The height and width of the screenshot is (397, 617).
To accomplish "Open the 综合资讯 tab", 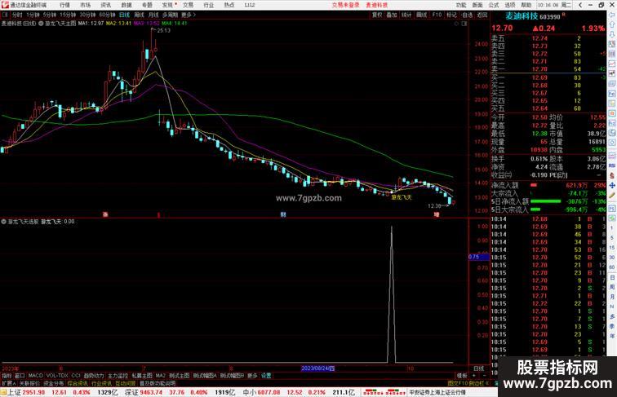I will tap(78, 383).
